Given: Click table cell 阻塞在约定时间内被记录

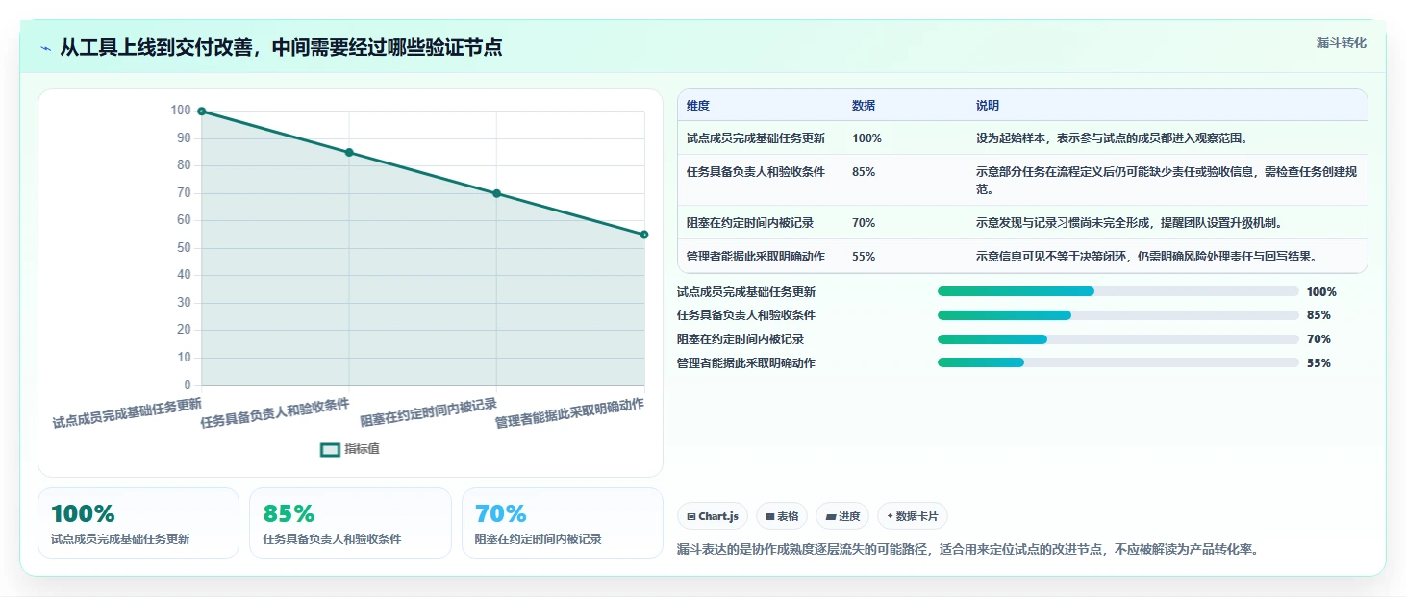Looking at the screenshot, I should point(750,223).
